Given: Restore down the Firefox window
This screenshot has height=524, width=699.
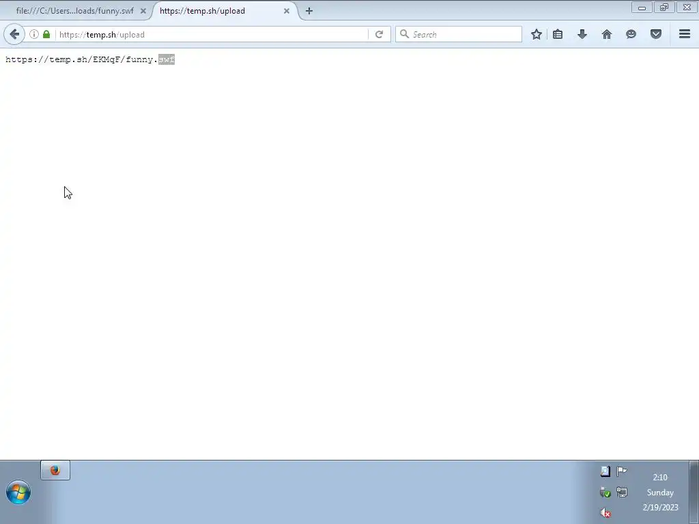Looking at the screenshot, I should pos(664,8).
